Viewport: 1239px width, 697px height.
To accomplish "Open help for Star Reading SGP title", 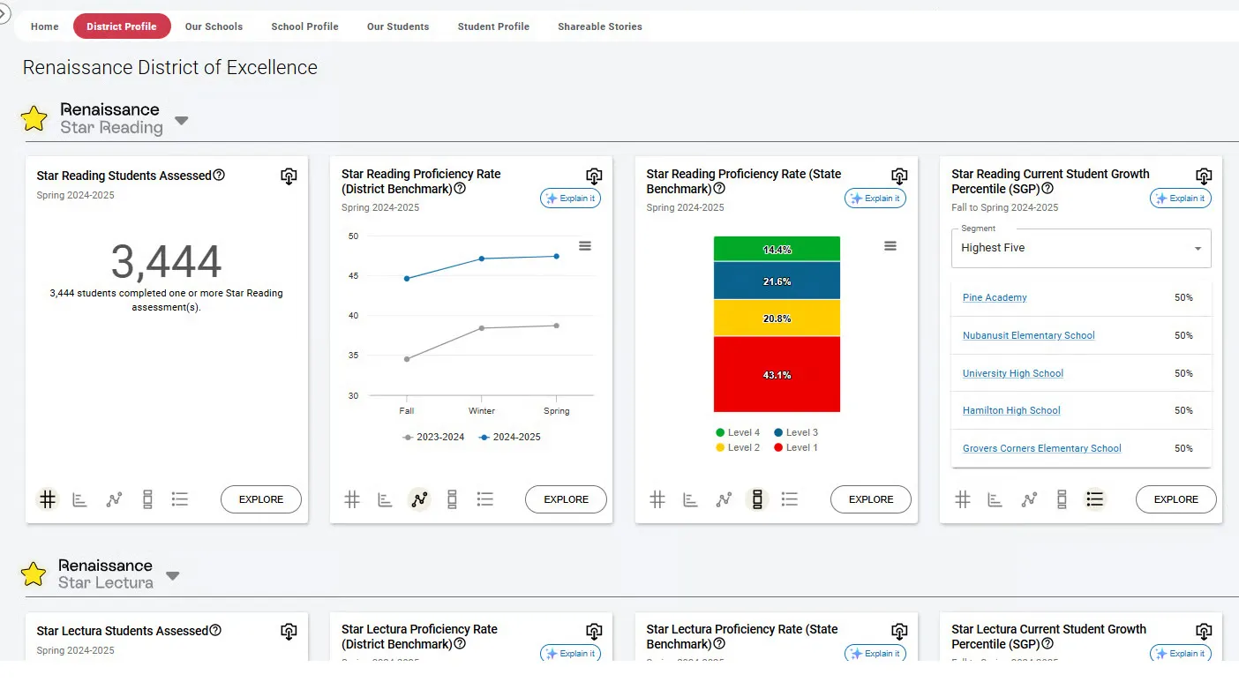I will click(x=1048, y=188).
